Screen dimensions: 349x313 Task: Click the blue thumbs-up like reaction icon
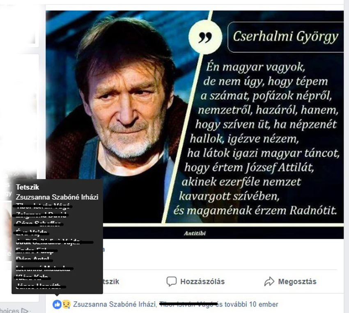pyautogui.click(x=57, y=304)
